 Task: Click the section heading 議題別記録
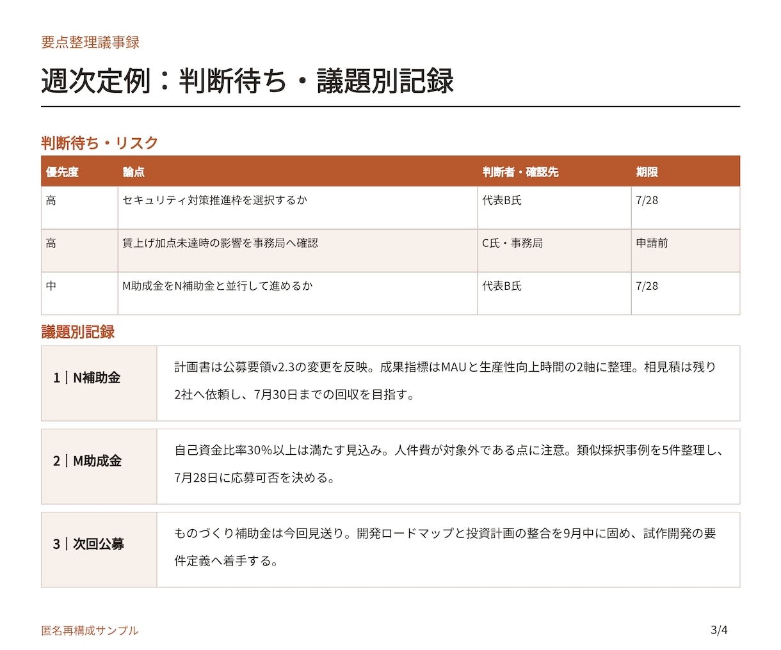pos(77,331)
